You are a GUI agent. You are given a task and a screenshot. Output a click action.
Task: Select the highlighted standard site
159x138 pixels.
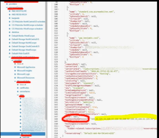[x=26, y=134]
